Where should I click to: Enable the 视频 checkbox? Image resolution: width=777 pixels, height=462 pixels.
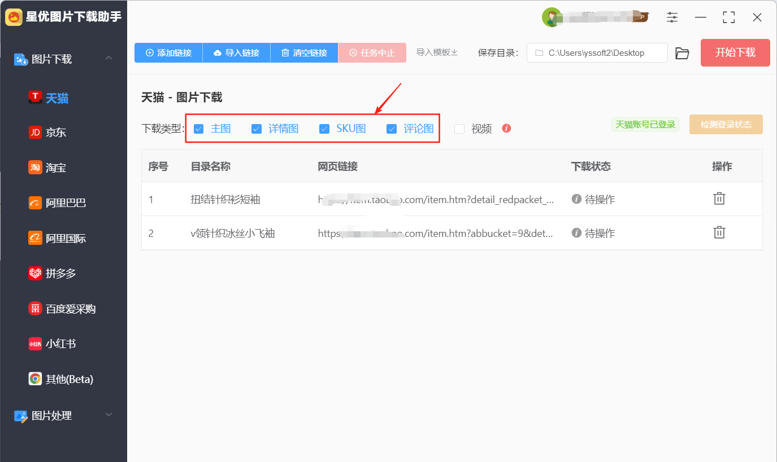(459, 129)
